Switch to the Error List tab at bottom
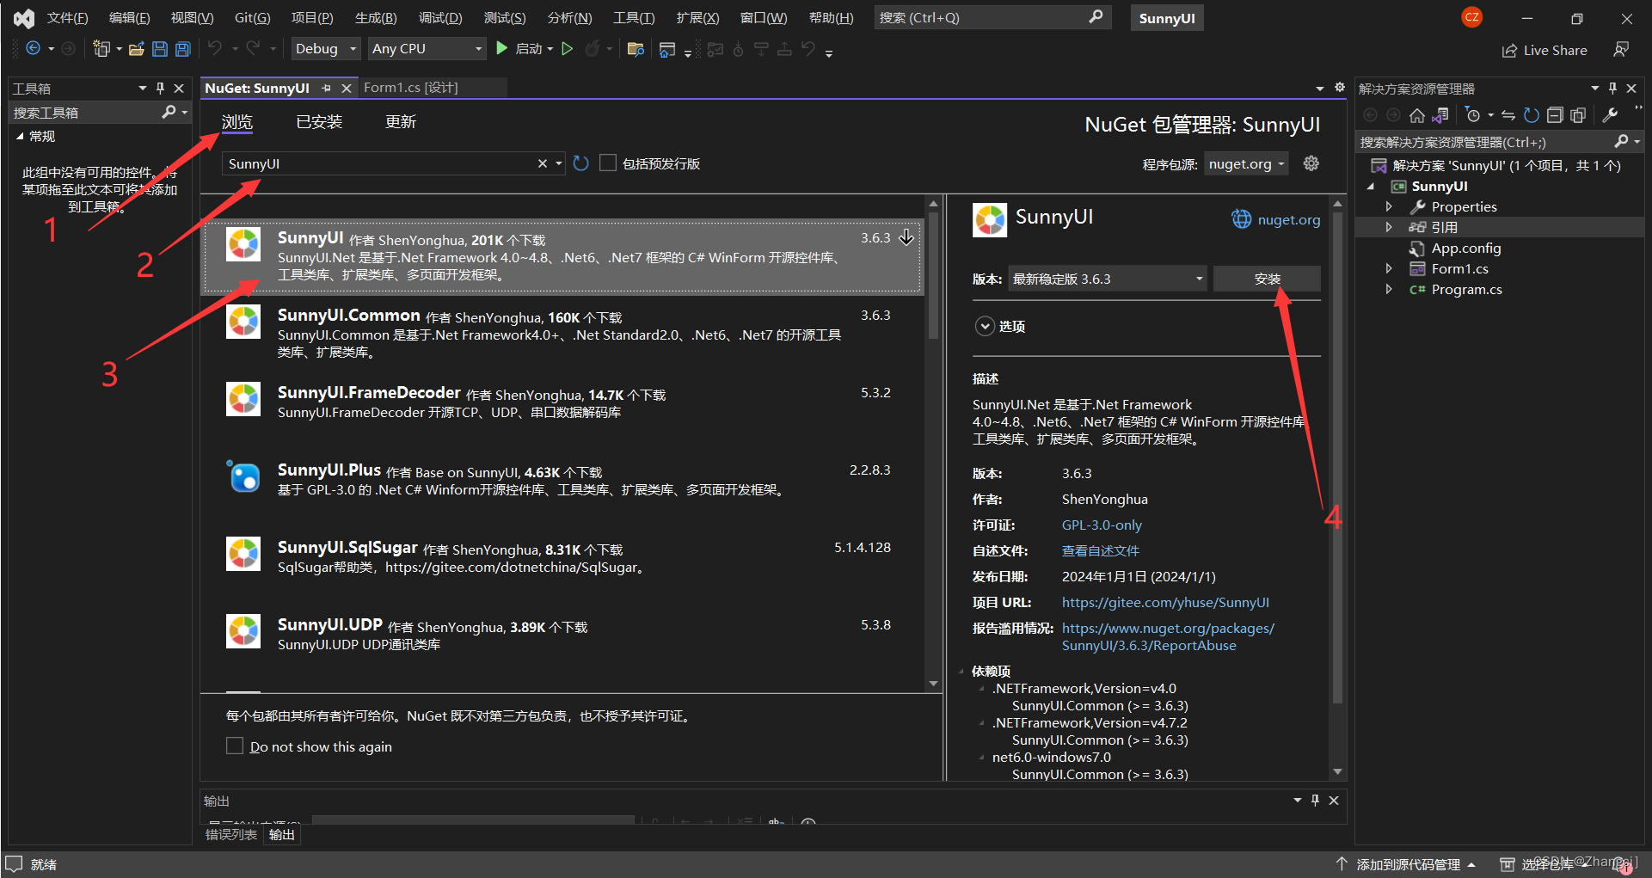Screen dimensions: 1652x878 (231, 834)
